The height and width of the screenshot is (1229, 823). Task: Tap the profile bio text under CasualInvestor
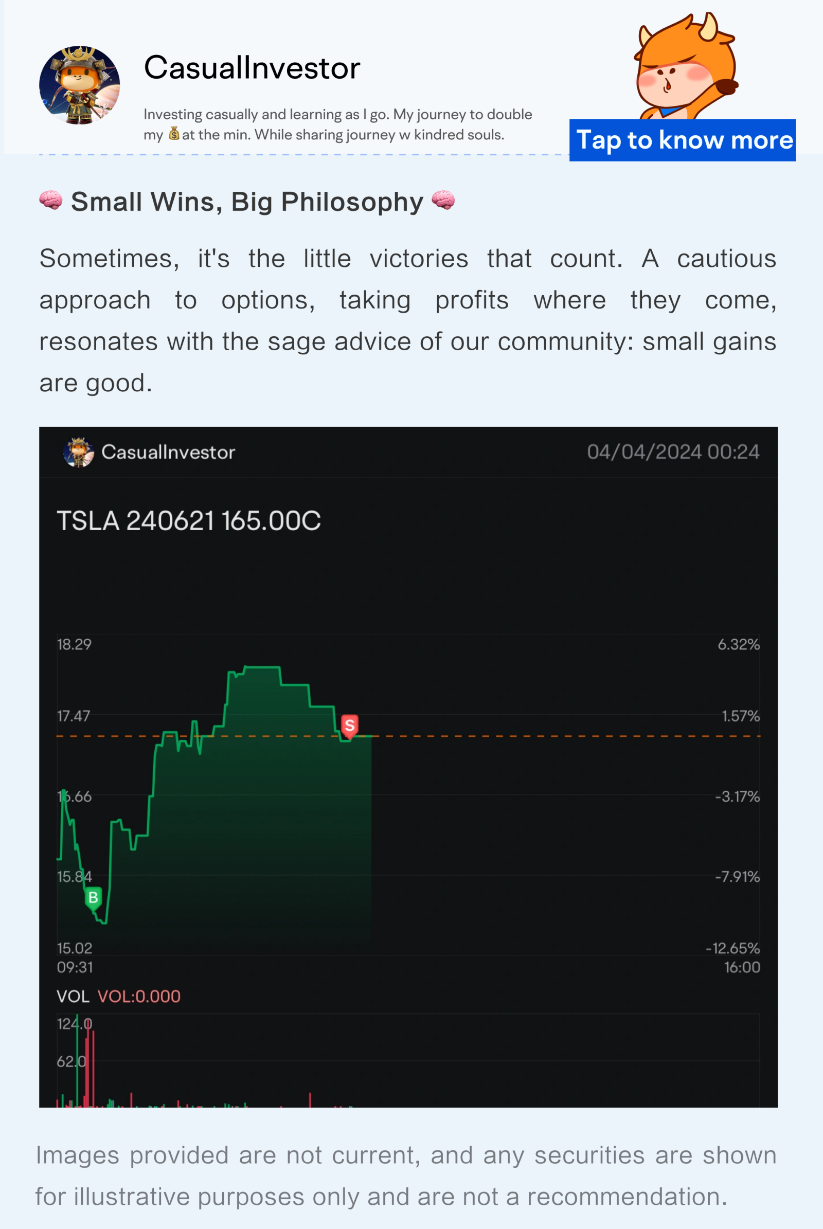(337, 124)
